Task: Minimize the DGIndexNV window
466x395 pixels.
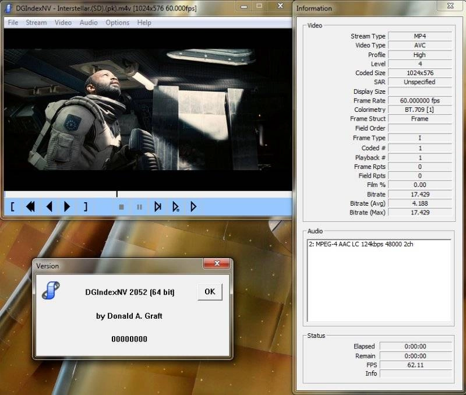Action: (244, 6)
